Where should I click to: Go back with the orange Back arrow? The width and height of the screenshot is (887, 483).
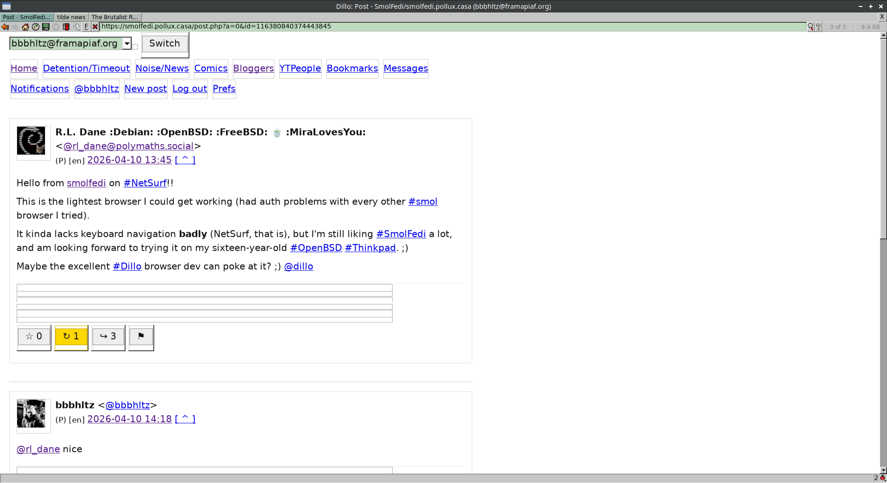pos(5,27)
